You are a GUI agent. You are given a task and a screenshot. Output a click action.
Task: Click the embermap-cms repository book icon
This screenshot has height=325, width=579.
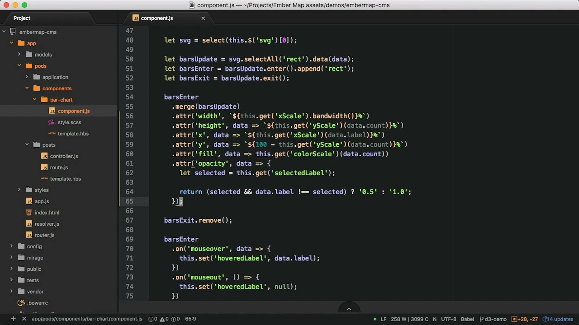click(x=12, y=31)
